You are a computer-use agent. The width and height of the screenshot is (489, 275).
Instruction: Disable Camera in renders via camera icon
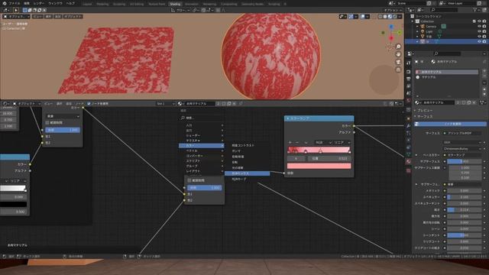click(x=484, y=27)
